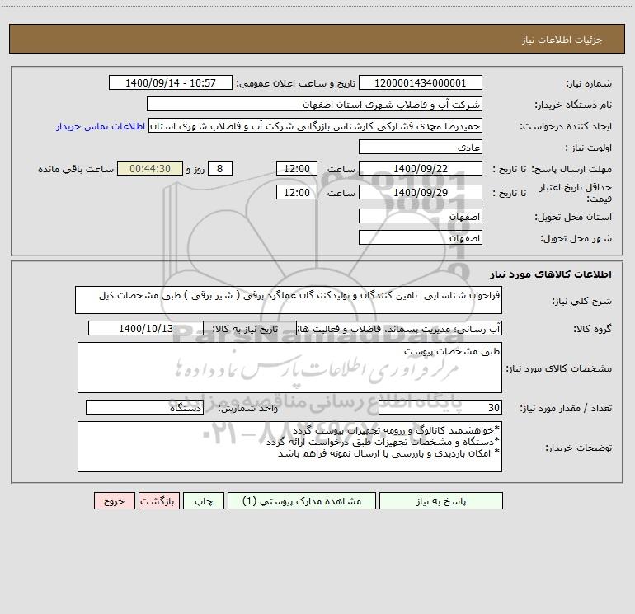Click the چاپ print button
Screen dimensions: 635x614
pyautogui.click(x=204, y=500)
